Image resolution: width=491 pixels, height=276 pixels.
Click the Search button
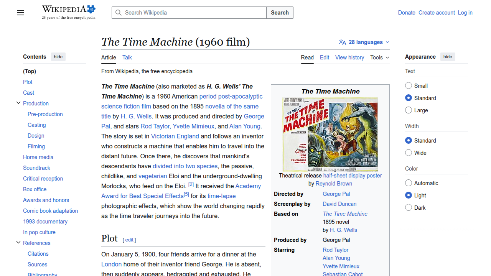pyautogui.click(x=280, y=13)
